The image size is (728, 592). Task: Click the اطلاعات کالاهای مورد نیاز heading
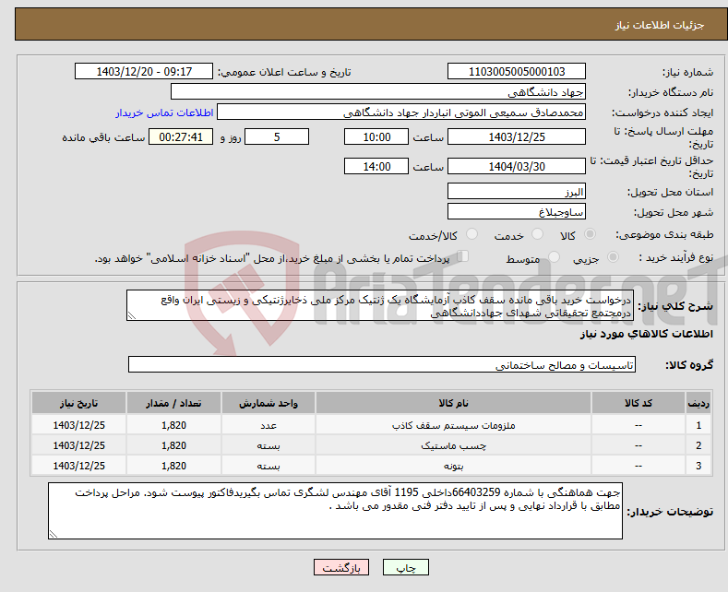pos(646,334)
